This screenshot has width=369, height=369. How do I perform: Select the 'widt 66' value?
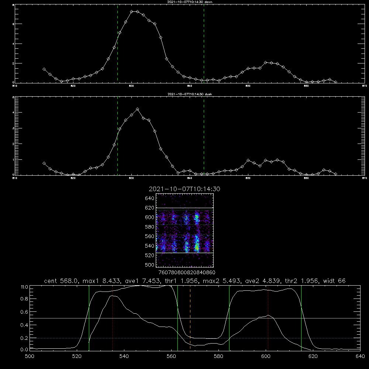tap(334, 281)
